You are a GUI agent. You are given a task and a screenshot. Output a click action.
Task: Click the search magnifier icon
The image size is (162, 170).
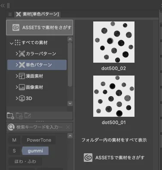pyautogui.click(x=11, y=127)
